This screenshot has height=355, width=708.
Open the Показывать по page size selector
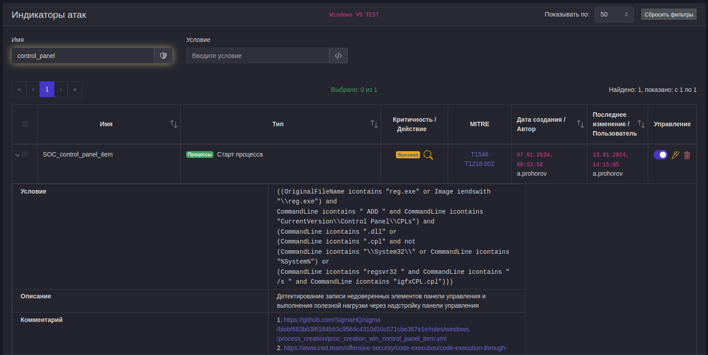click(x=614, y=14)
